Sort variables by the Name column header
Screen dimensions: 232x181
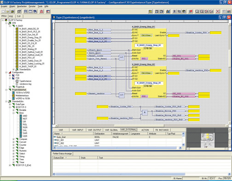tap(73, 134)
